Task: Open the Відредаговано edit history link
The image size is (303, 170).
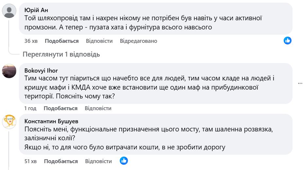Action: (138, 41)
